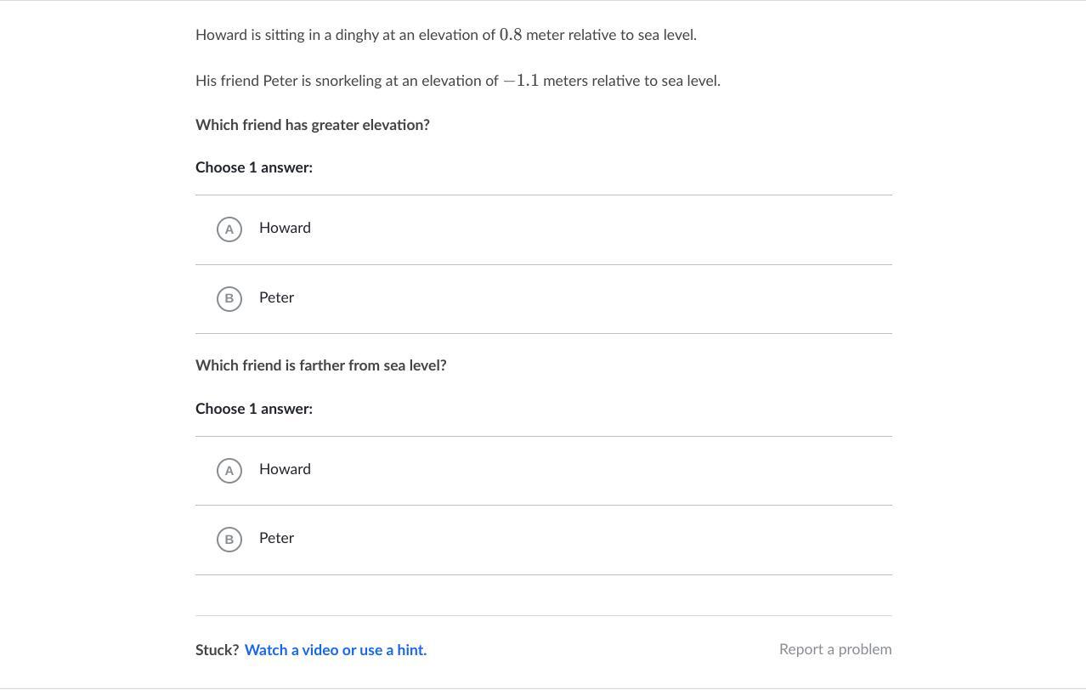
Task: Click the Howard label under greater elevation question
Action: 285,228
